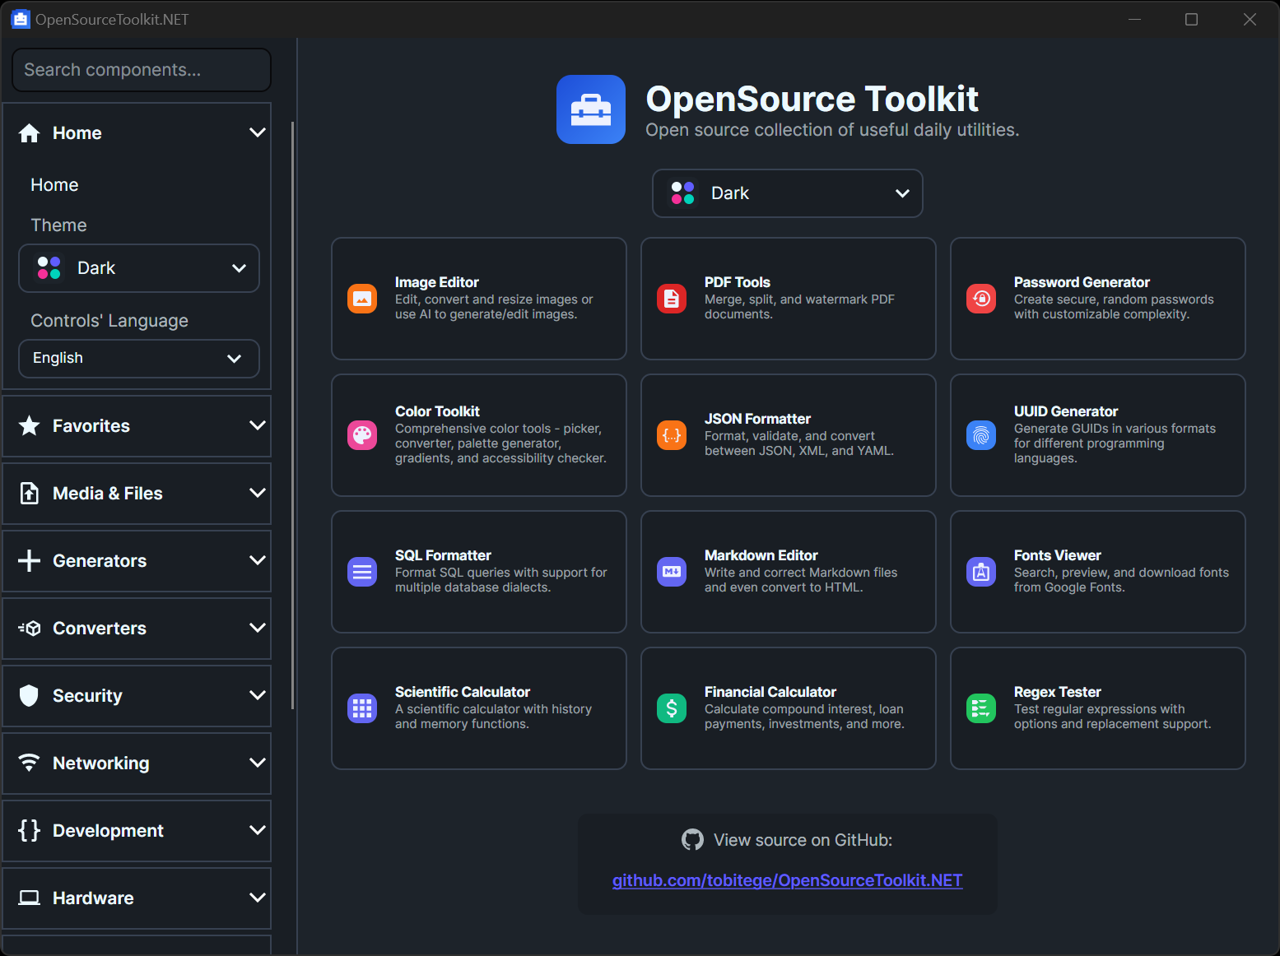The image size is (1280, 956).
Task: Open the theme dropdown on the main page
Action: [787, 193]
